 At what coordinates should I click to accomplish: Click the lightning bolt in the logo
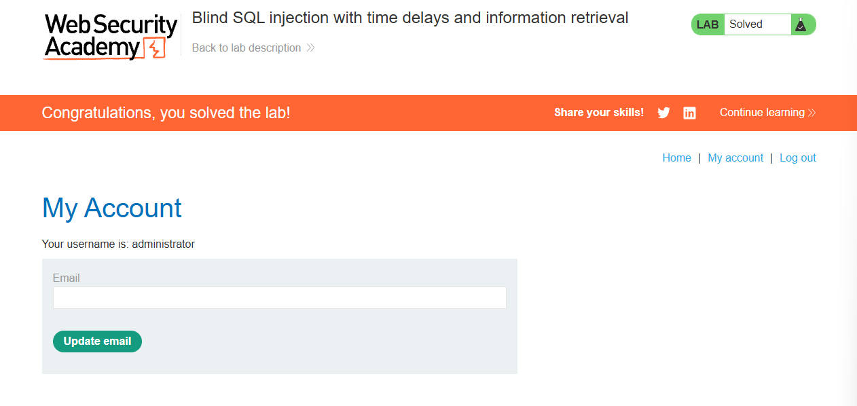tap(156, 49)
